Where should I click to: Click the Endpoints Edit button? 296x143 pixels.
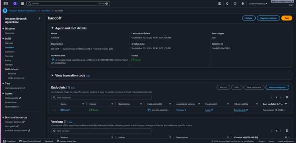[237, 87]
